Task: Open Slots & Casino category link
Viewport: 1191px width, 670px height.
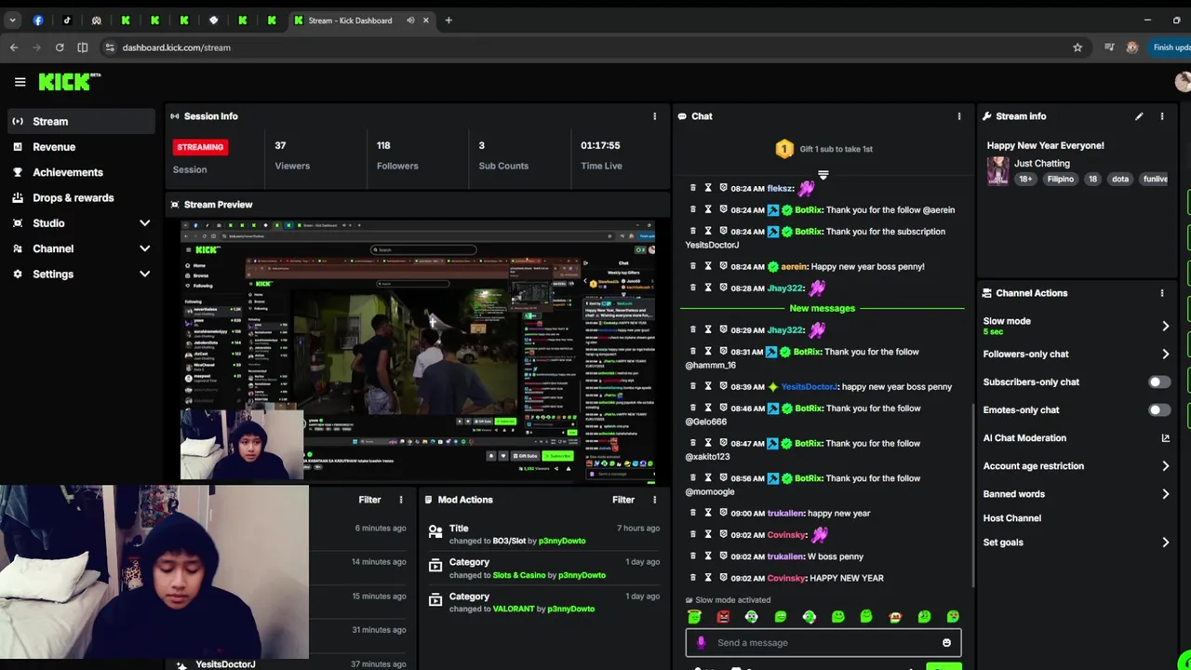Action: [x=519, y=575]
